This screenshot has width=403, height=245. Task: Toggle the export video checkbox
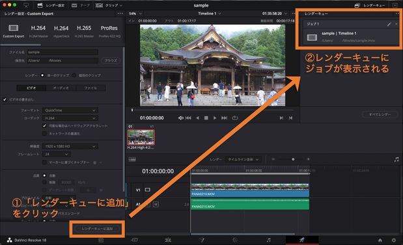pyautogui.click(x=5, y=99)
